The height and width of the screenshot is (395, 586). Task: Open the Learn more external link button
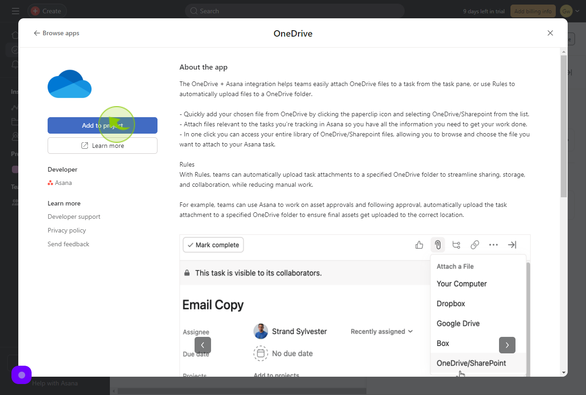[x=103, y=146]
